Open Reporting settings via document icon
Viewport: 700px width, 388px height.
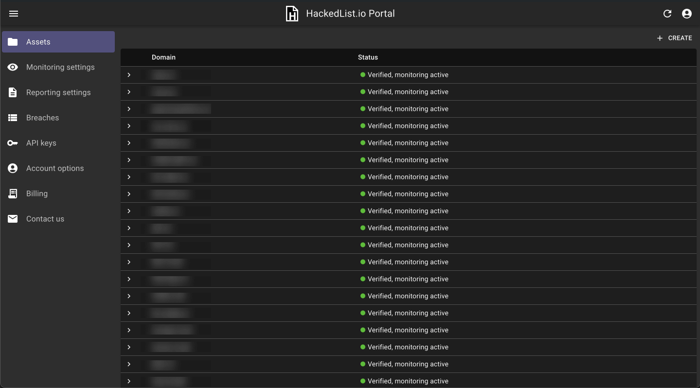[x=13, y=92]
